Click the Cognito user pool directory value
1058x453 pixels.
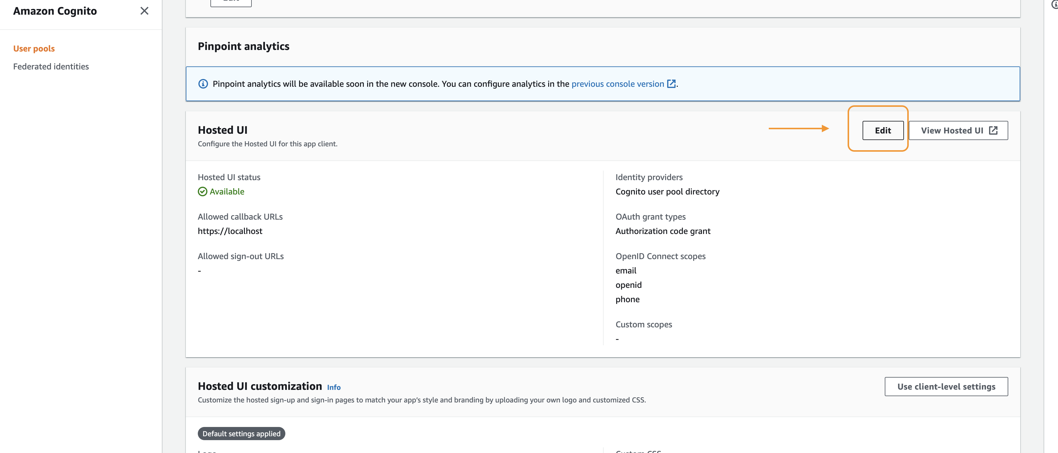coord(667,191)
